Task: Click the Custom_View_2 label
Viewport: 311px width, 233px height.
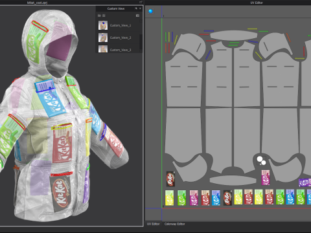Action: pyautogui.click(x=121, y=38)
